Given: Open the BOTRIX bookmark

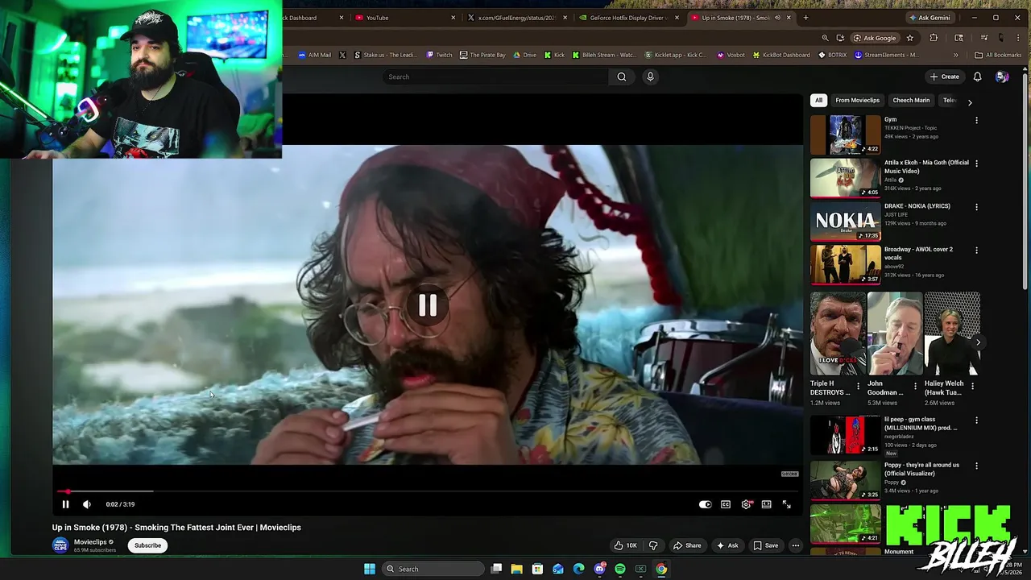Looking at the screenshot, I should [832, 55].
